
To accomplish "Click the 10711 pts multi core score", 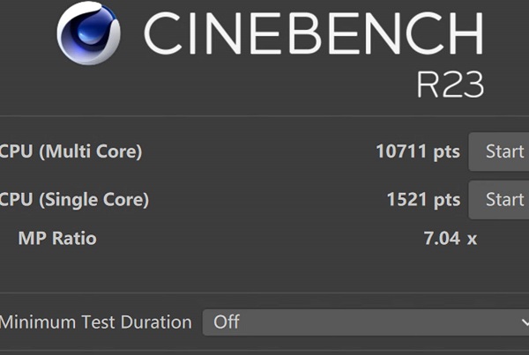I will click(x=417, y=152).
